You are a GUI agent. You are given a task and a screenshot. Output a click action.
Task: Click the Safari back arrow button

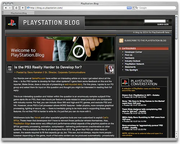(x=6, y=8)
